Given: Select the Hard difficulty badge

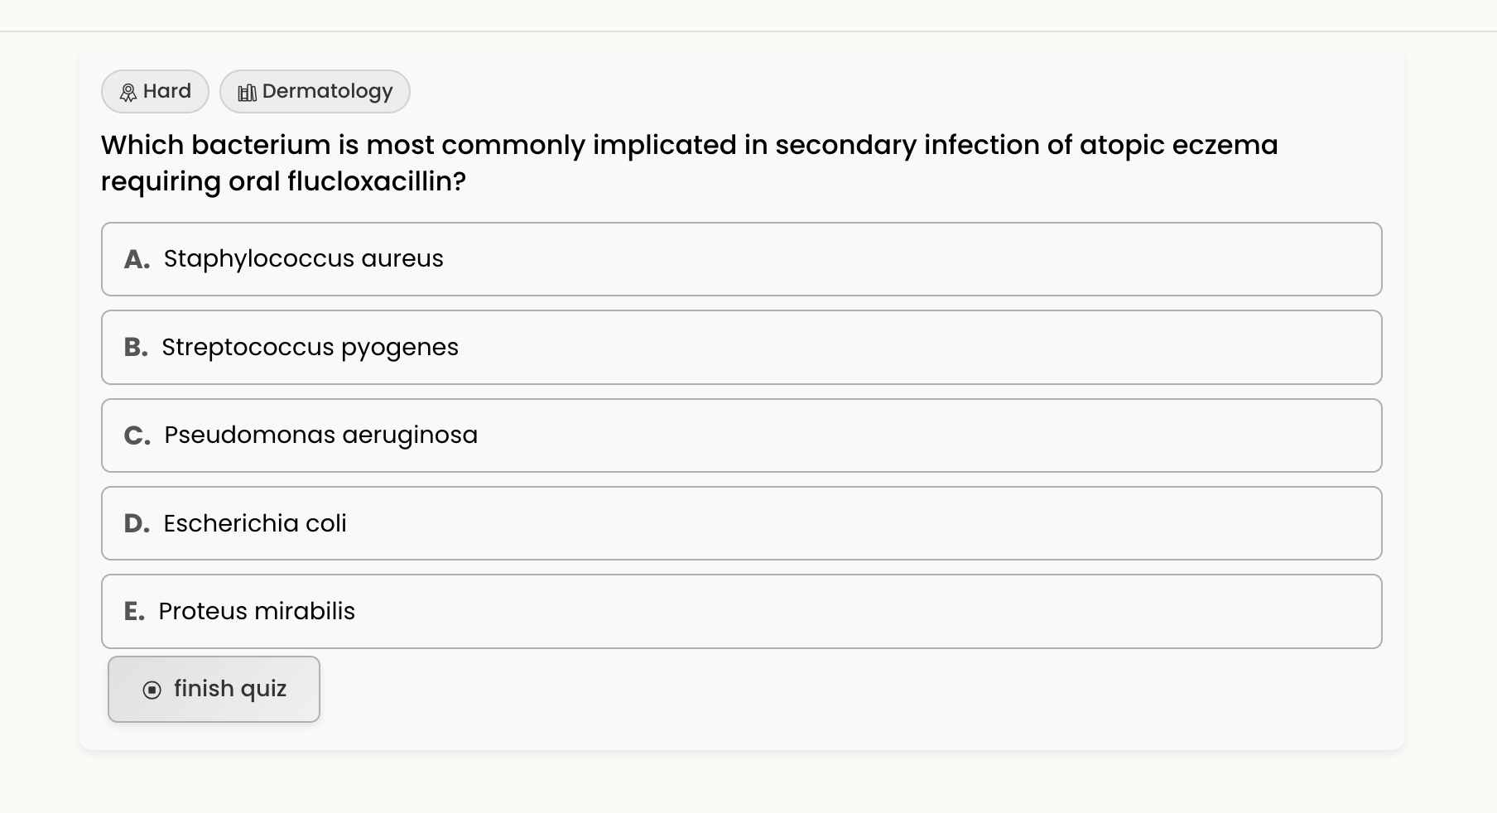Looking at the screenshot, I should point(155,91).
